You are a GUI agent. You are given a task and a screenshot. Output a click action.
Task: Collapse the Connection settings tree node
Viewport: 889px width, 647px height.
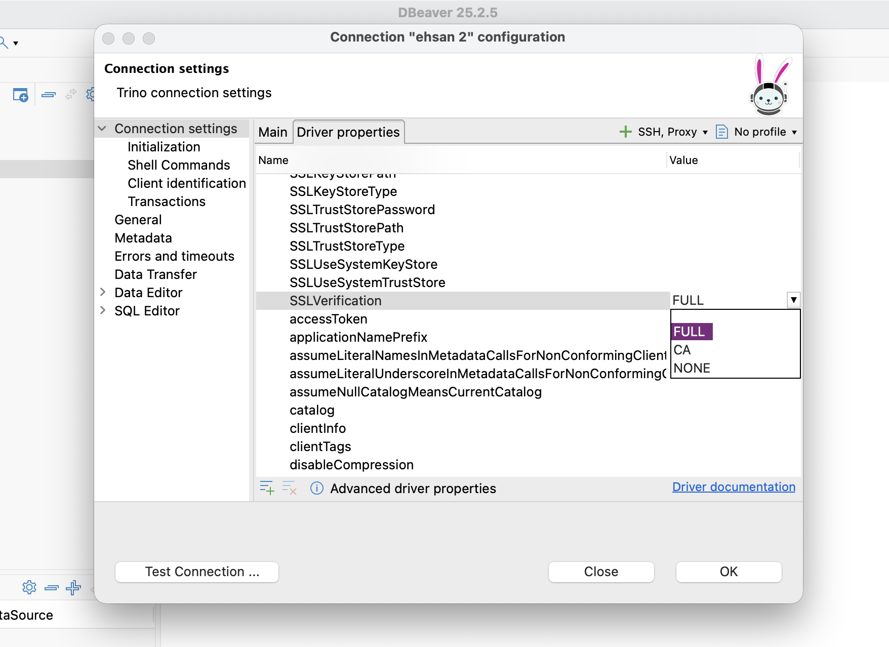[102, 129]
